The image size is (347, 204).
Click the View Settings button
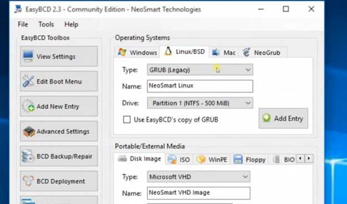tap(59, 57)
